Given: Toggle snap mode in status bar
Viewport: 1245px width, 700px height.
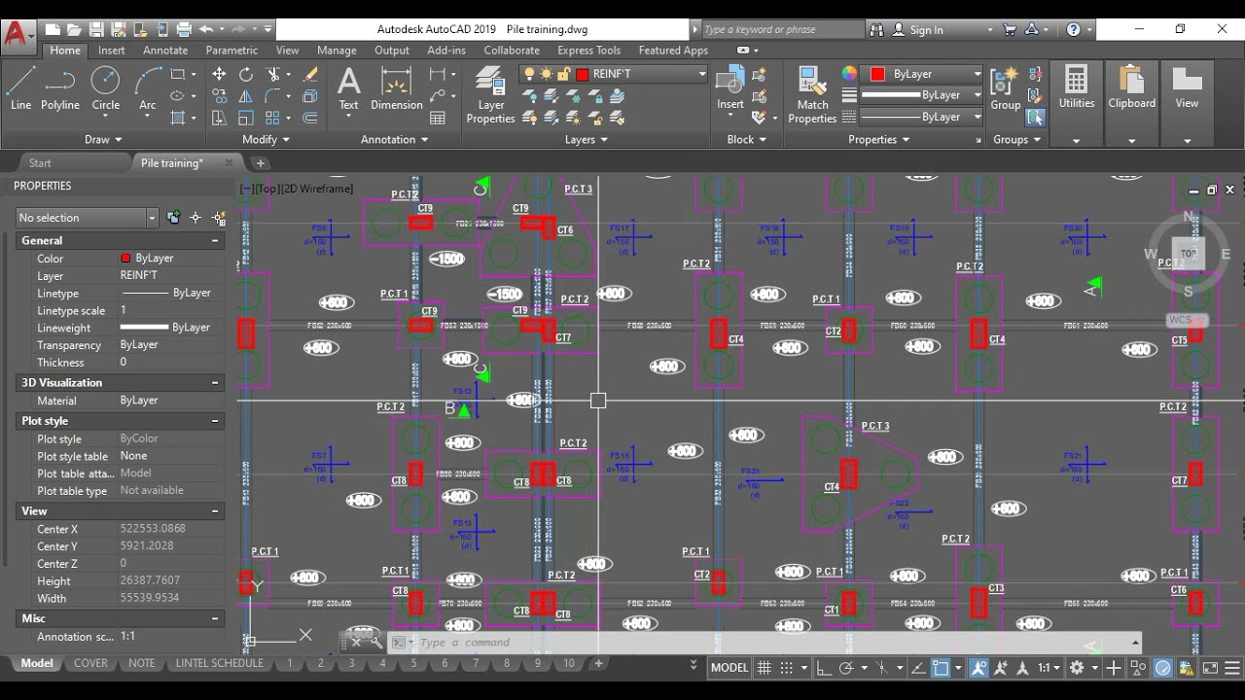Looking at the screenshot, I should [787, 668].
